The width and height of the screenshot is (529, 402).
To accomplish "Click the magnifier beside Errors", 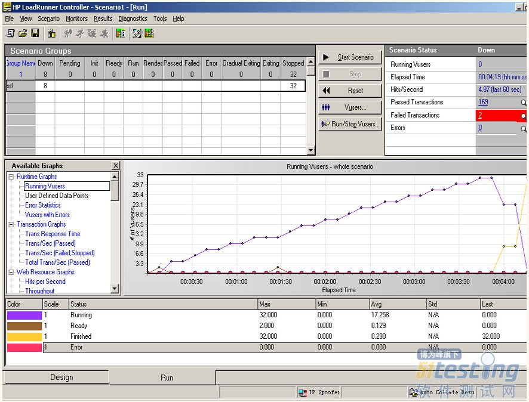I will (x=523, y=128).
